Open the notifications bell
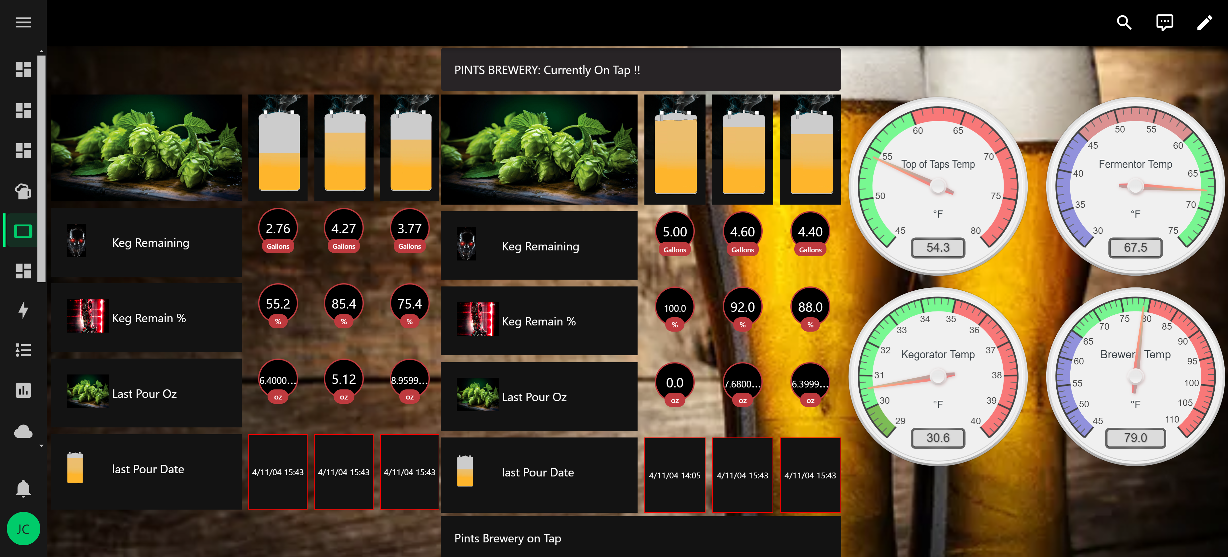Image resolution: width=1228 pixels, height=557 pixels. pos(23,488)
